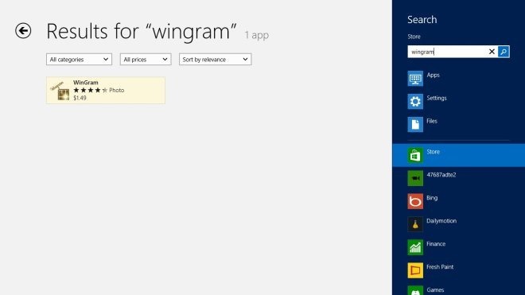
Task: Open the WinGram app thumbnail icon
Action: click(x=60, y=91)
